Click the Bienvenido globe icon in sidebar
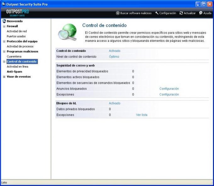This screenshot has width=214, height=186. [x=4, y=21]
